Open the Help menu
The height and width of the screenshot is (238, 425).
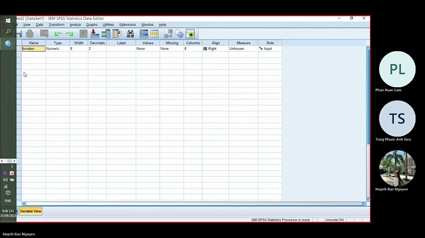pyautogui.click(x=162, y=25)
